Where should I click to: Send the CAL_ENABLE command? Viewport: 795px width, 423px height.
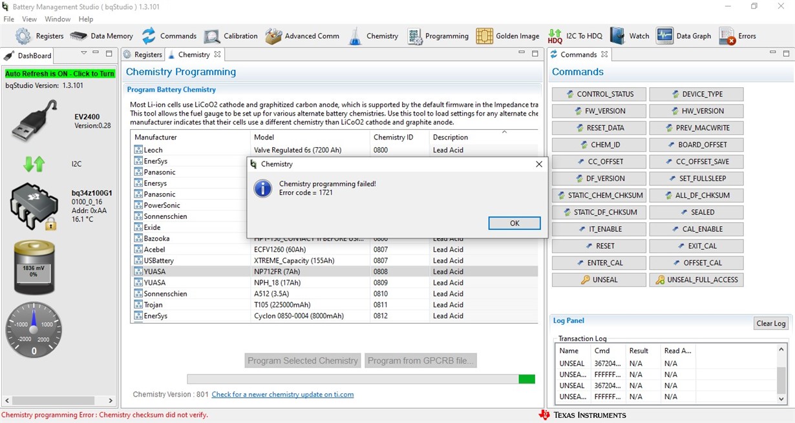pos(696,229)
